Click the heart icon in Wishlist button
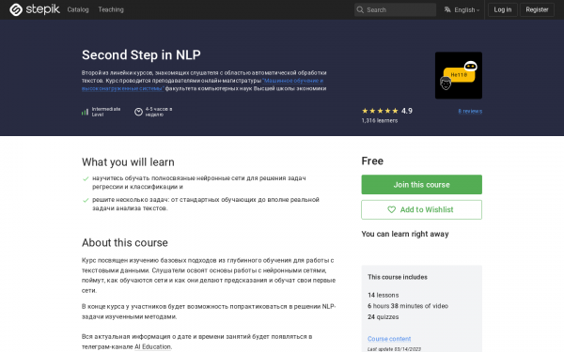564x352 pixels. [391, 209]
